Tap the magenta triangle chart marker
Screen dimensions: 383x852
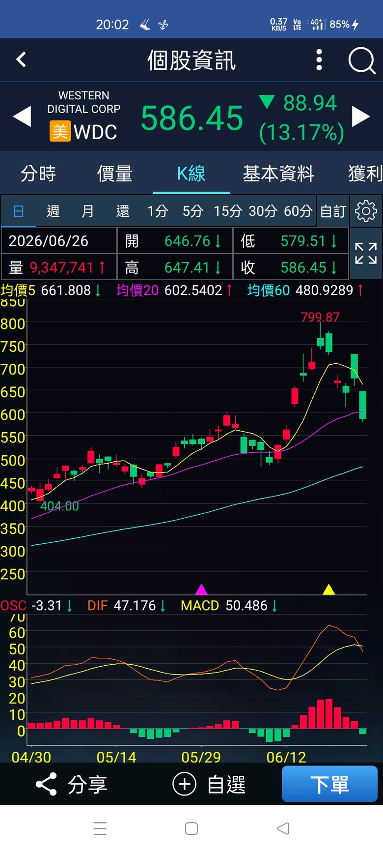click(201, 589)
